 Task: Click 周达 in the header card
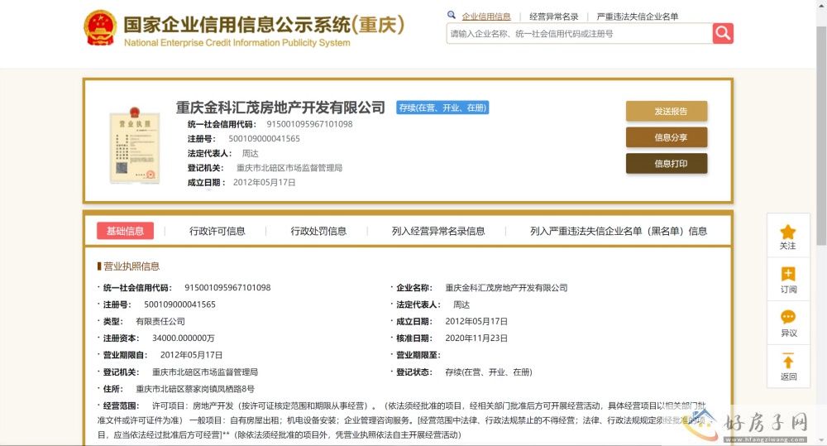250,154
